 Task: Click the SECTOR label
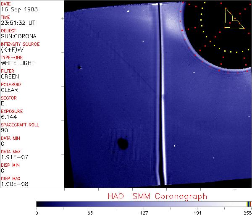point(9,98)
